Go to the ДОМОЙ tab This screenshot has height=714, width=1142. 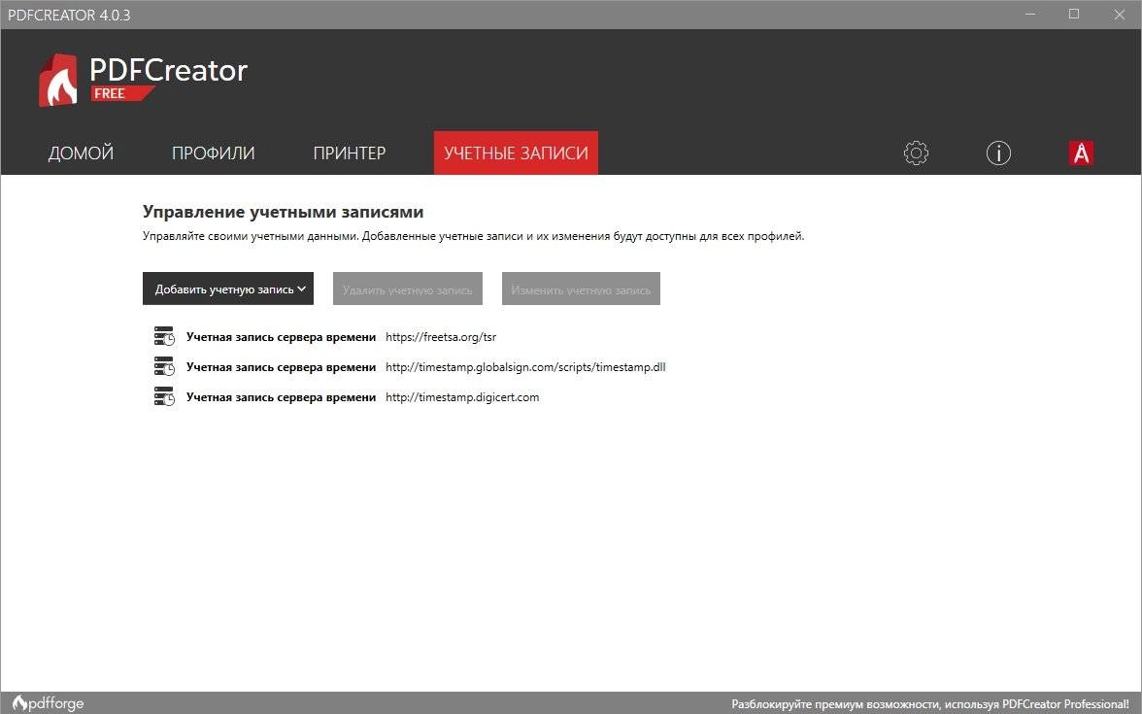click(81, 153)
